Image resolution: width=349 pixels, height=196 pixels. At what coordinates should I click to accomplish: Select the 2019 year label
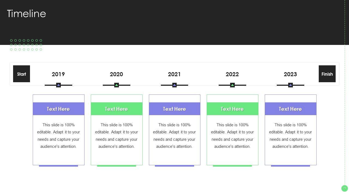pyautogui.click(x=58, y=74)
